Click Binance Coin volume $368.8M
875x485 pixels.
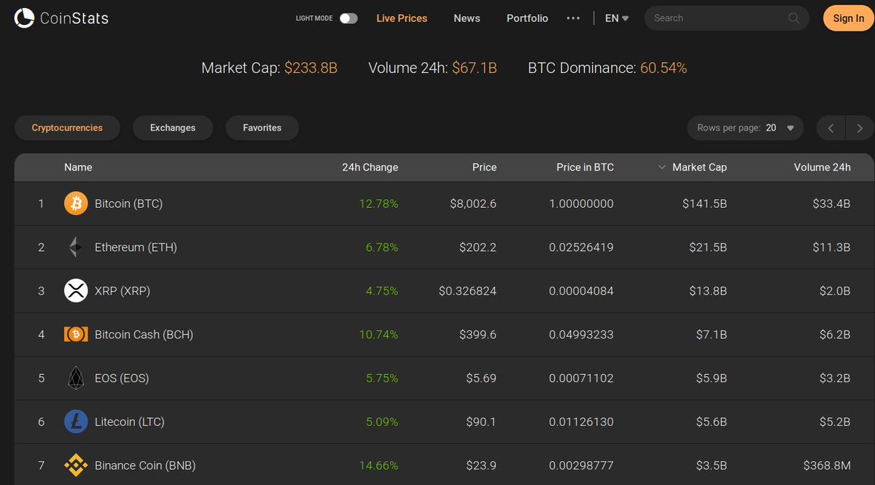coord(827,465)
